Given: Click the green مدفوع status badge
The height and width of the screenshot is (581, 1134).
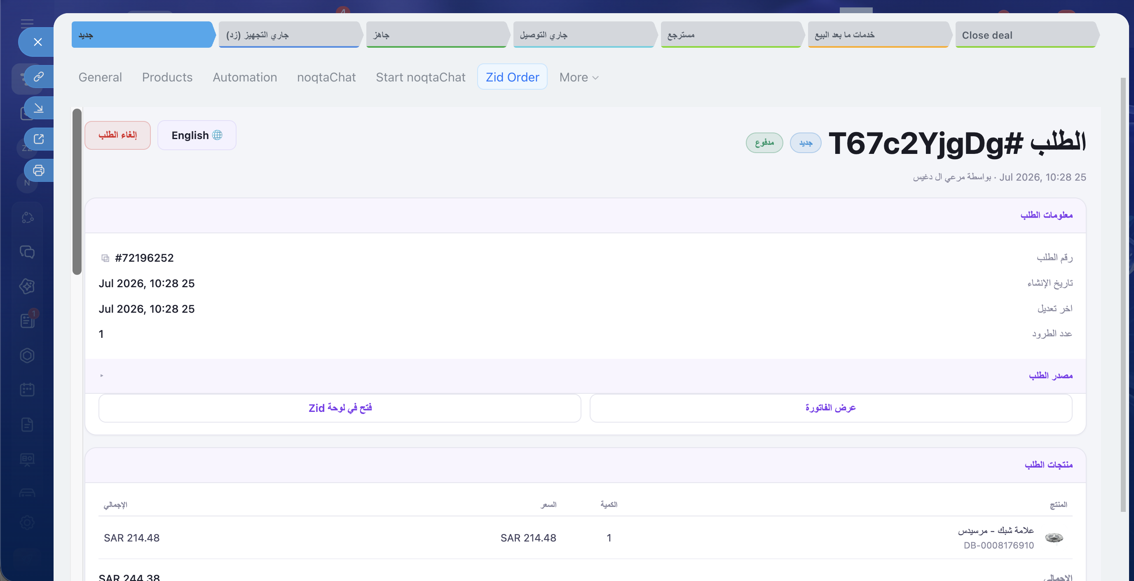Looking at the screenshot, I should click(764, 143).
